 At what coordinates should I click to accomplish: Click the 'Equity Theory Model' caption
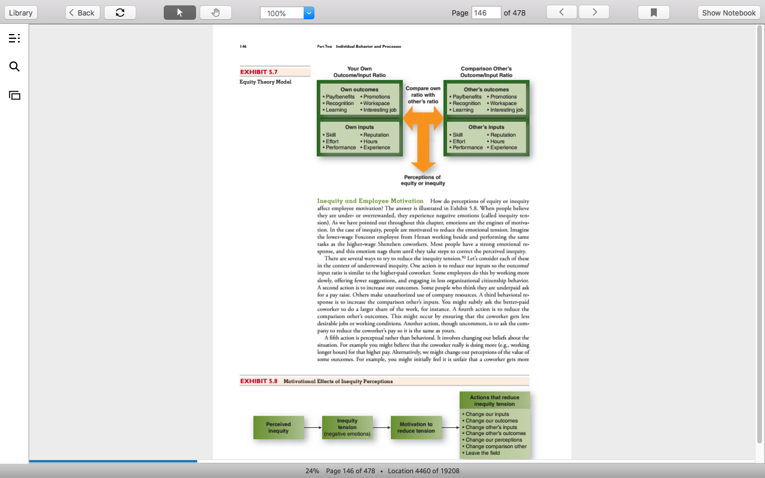[265, 82]
